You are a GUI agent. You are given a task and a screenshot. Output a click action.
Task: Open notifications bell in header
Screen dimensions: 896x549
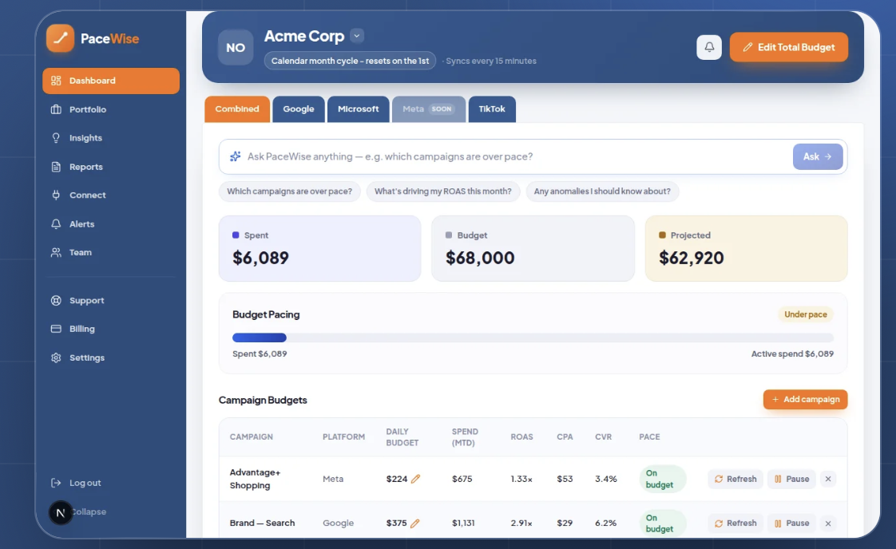[x=708, y=47]
